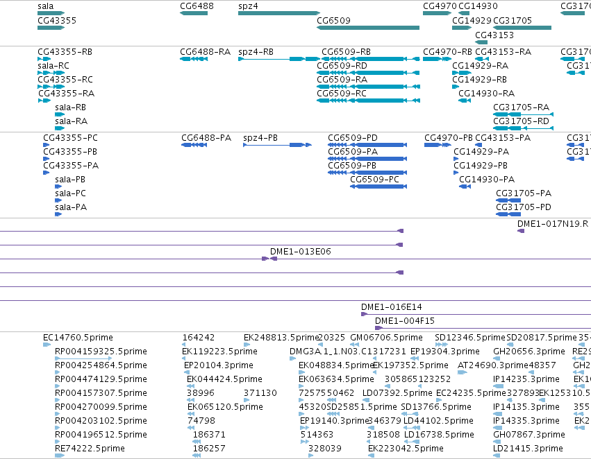591x459 pixels.
Task: Click the CG43153 gene label
Action: pyautogui.click(x=494, y=35)
